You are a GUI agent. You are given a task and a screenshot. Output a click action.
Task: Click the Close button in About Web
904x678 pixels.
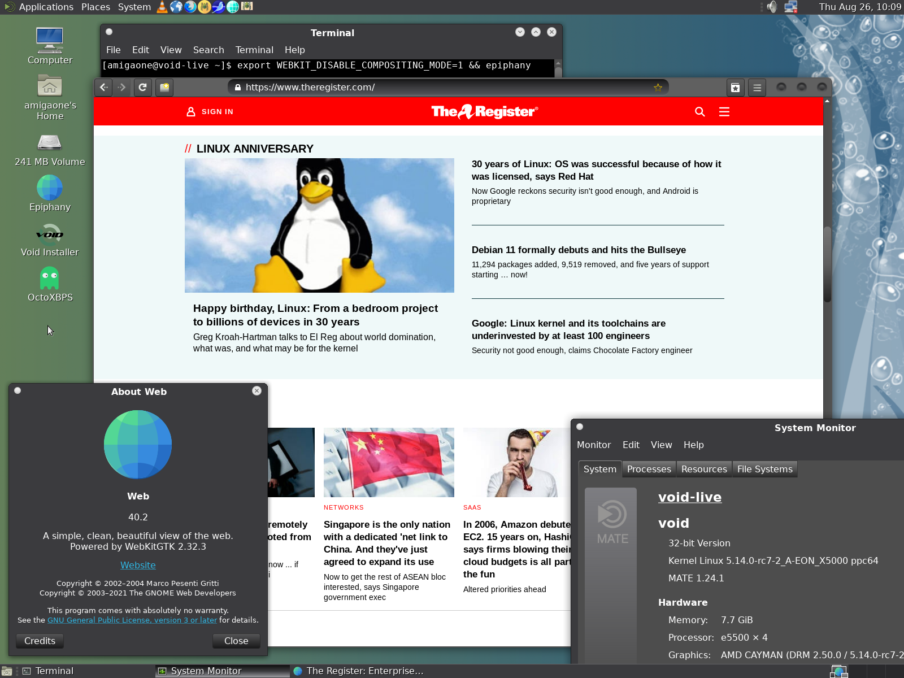tap(236, 641)
